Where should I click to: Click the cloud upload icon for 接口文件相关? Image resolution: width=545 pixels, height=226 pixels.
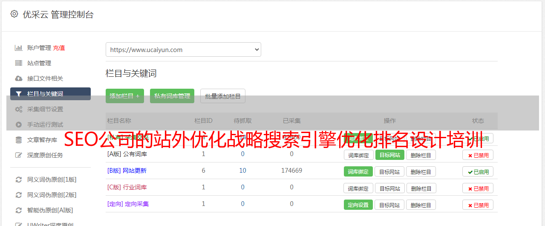[19, 78]
